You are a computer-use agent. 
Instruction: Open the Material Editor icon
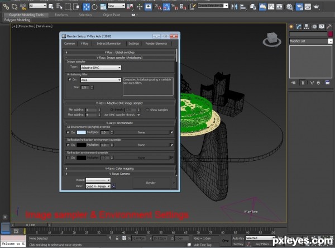289,7
